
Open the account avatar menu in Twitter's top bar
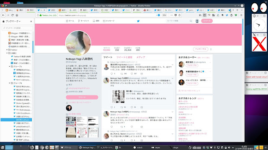(x=197, y=21)
